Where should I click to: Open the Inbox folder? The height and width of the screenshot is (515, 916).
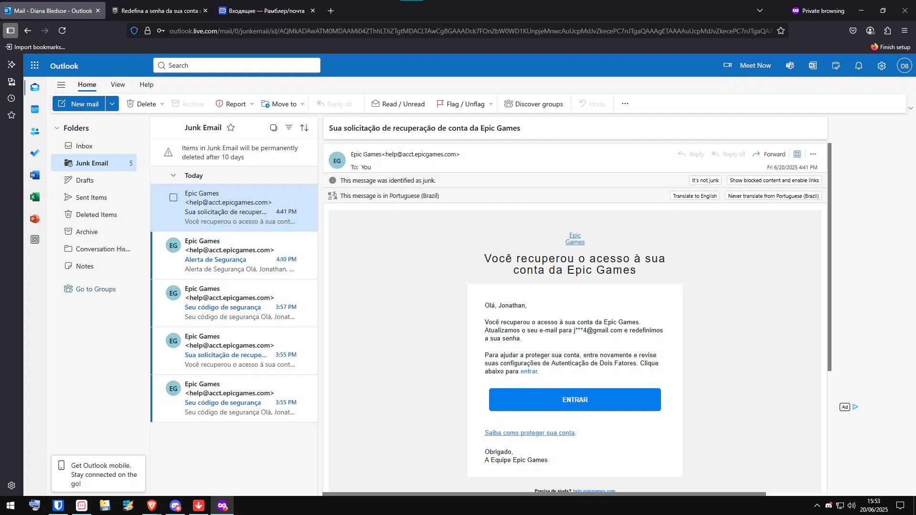coord(94,146)
